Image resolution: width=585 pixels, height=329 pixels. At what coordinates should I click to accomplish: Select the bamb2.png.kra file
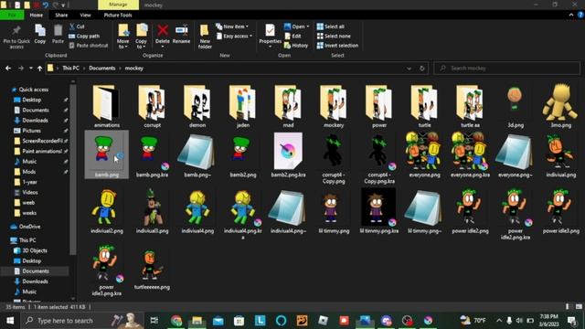[288, 155]
